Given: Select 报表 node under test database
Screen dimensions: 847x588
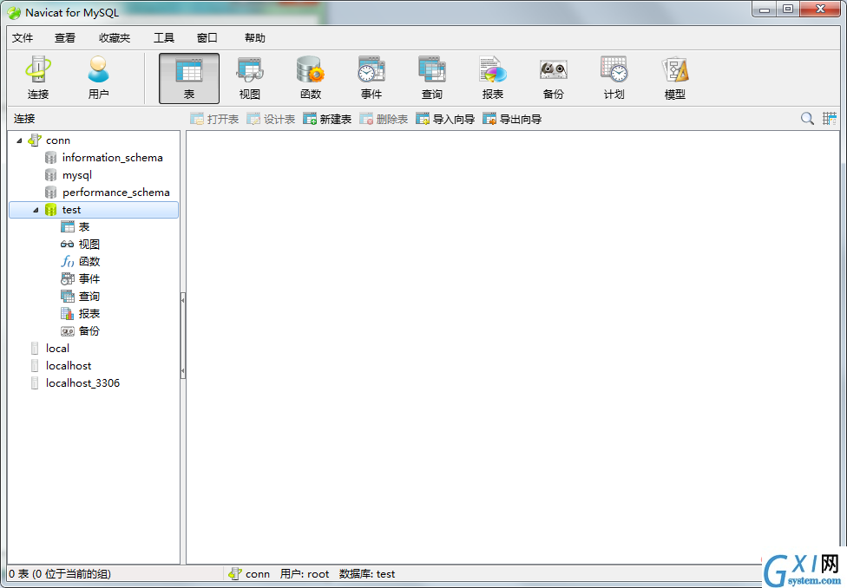Looking at the screenshot, I should (89, 313).
